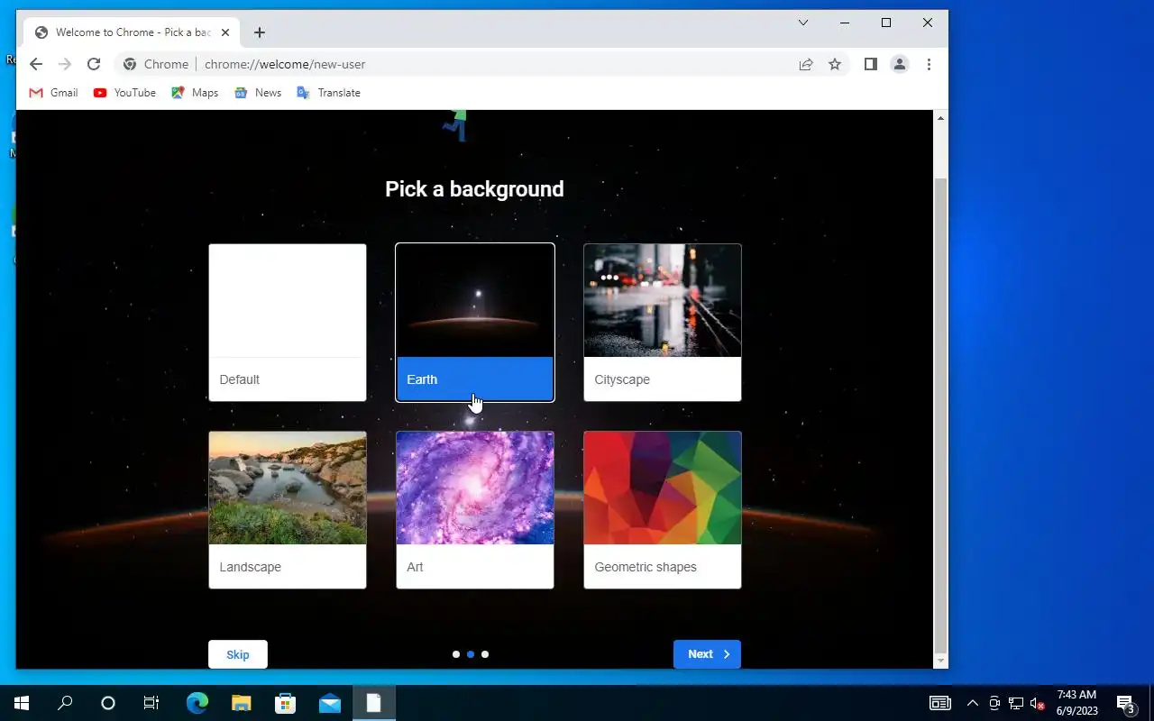The width and height of the screenshot is (1154, 721).
Task: Go back with the browser back arrow
Action: point(36,64)
